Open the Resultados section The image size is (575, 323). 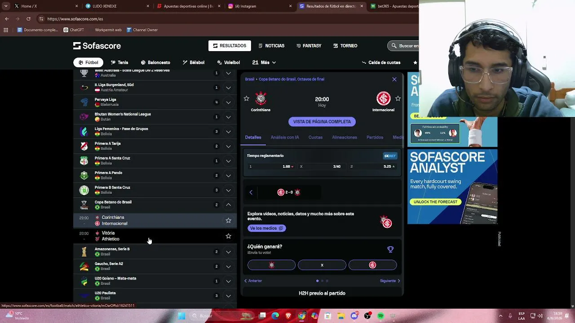coord(230,46)
